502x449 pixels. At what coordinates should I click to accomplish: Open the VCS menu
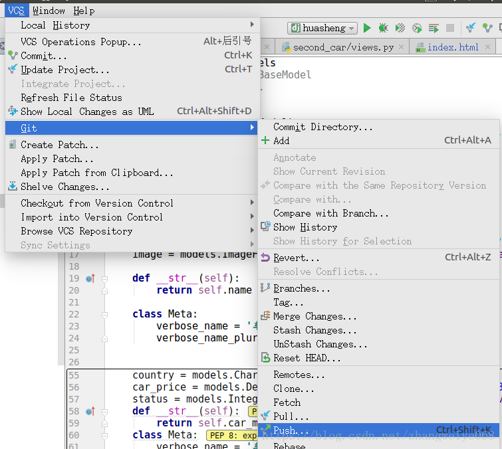tap(17, 11)
